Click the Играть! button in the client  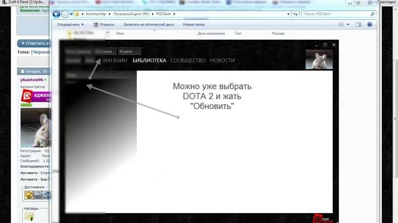[129, 51]
